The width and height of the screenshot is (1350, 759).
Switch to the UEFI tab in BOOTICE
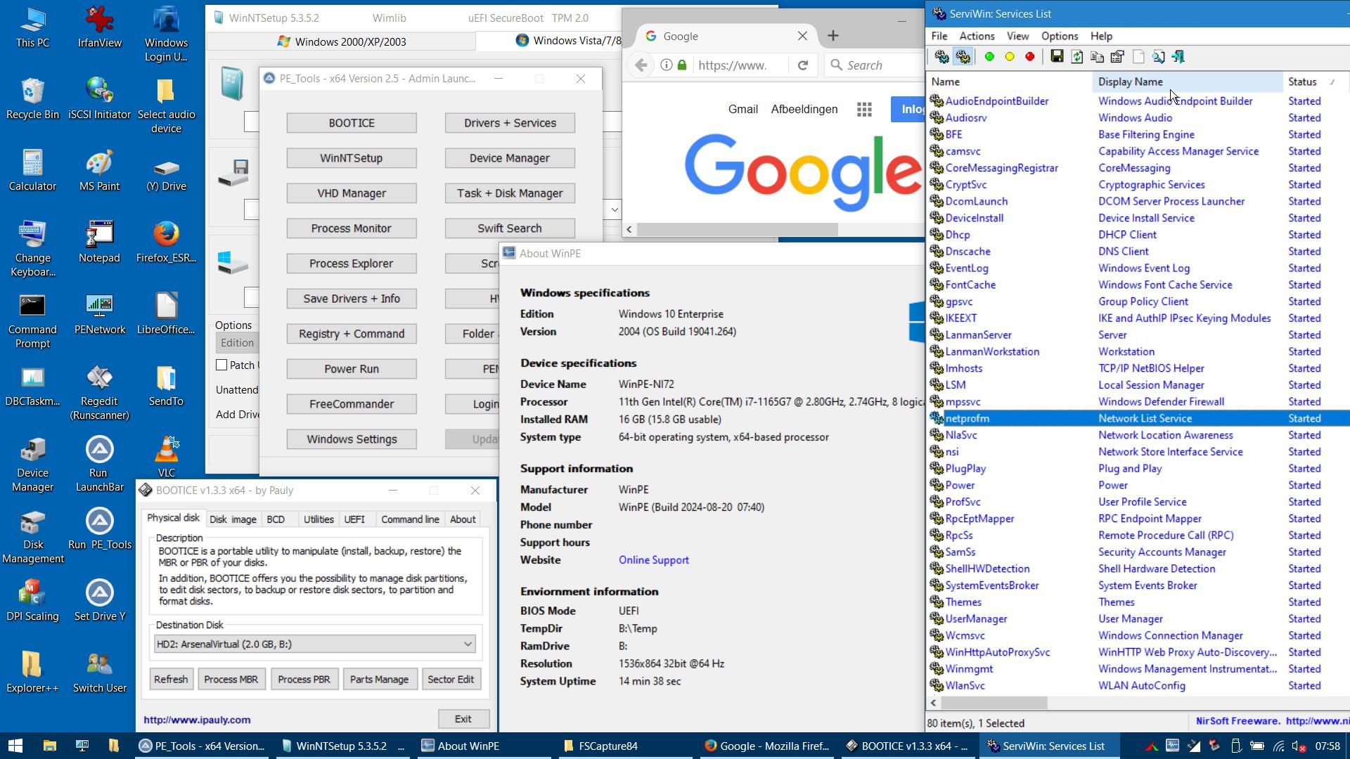354,519
